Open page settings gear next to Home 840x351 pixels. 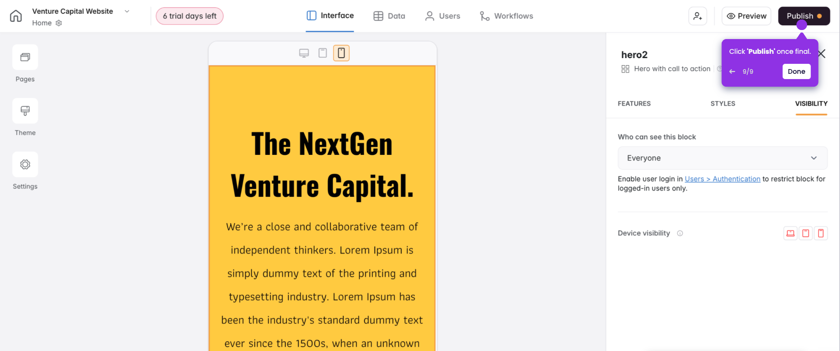point(59,23)
